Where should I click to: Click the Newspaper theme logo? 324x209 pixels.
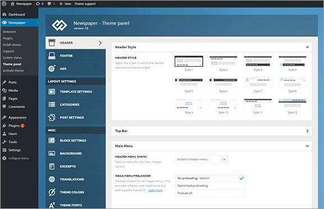[x=60, y=25]
